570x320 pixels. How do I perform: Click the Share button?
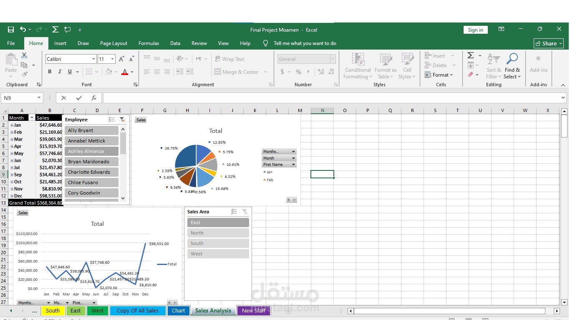pos(548,43)
